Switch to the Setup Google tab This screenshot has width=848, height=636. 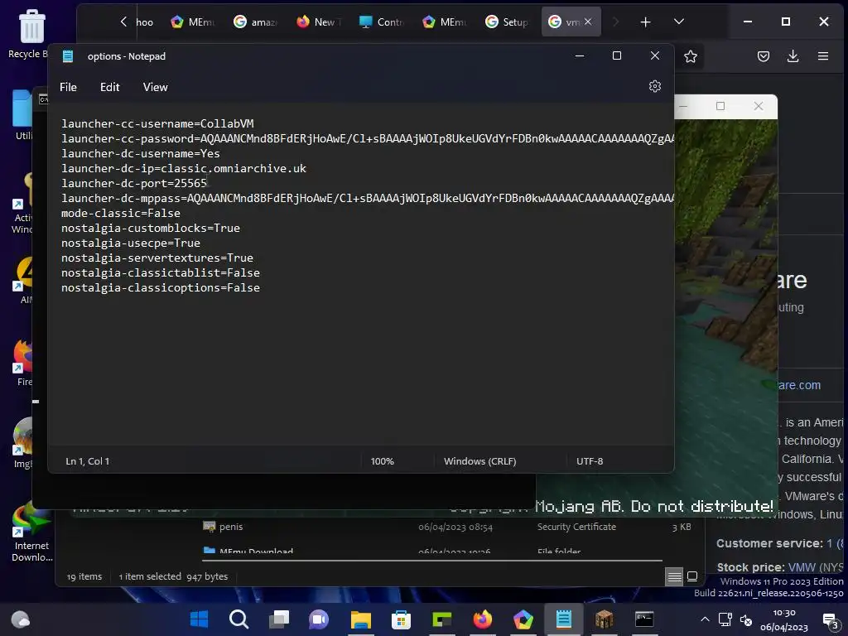508,22
